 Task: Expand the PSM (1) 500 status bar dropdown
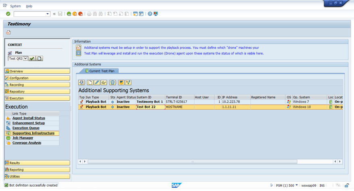pos(297,185)
